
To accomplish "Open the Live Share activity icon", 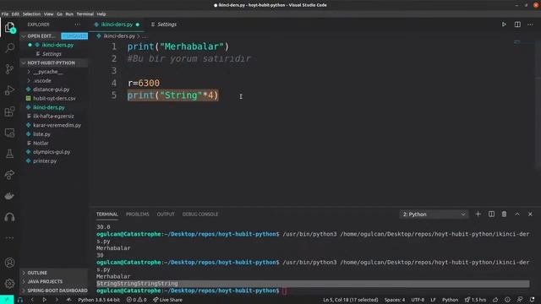I will tap(9, 175).
